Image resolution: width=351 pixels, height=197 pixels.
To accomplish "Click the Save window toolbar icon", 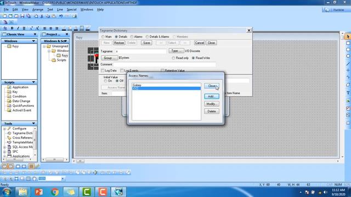I will (22, 16).
